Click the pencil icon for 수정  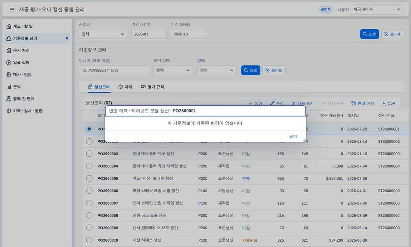(272, 103)
